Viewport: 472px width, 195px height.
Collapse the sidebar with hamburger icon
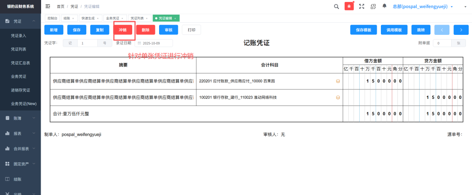tap(48, 6)
